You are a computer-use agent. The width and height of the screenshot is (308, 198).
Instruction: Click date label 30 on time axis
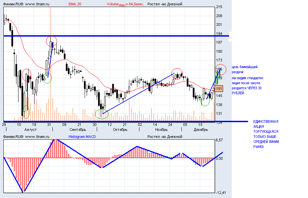pos(94,125)
